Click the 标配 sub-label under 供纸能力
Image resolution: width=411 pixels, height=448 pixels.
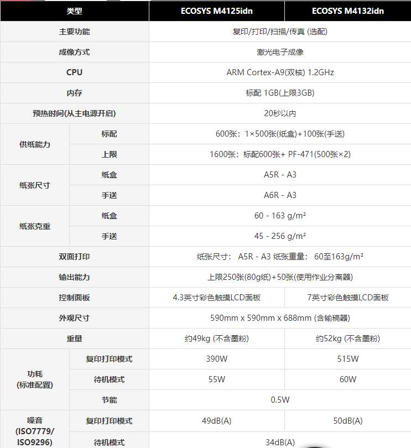109,134
